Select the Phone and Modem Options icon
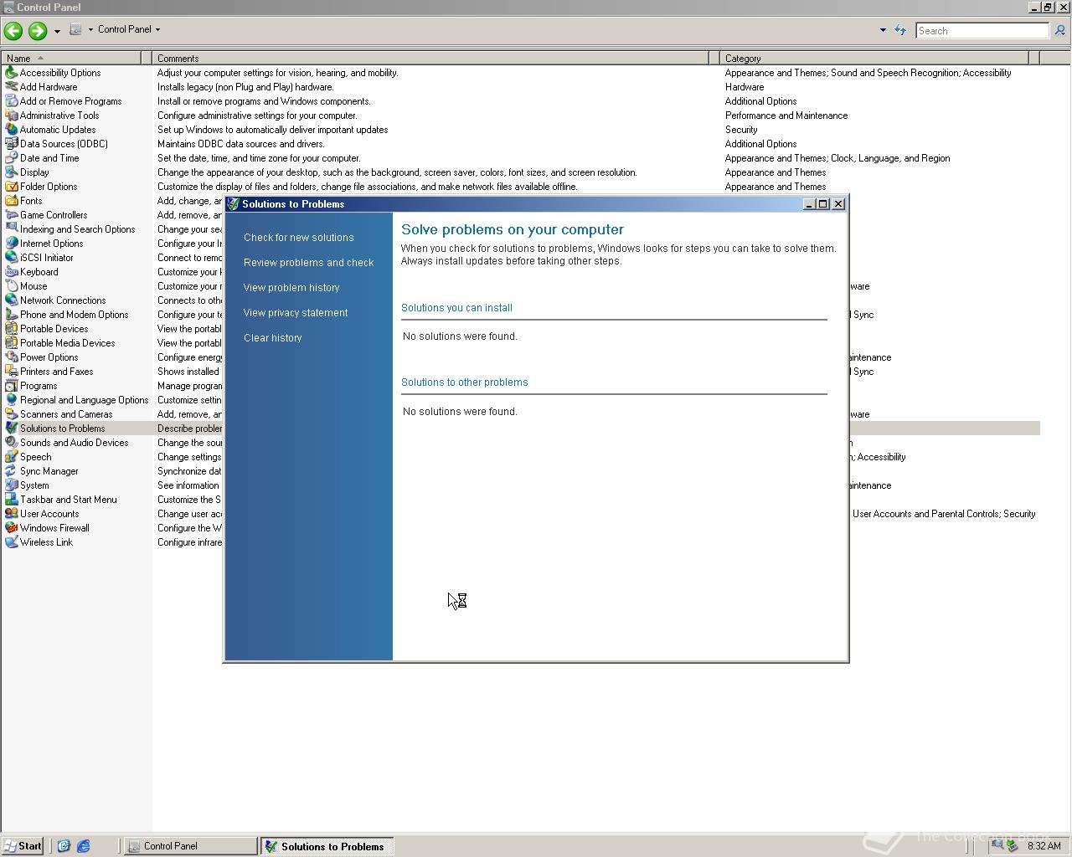1072x857 pixels. pos(12,315)
